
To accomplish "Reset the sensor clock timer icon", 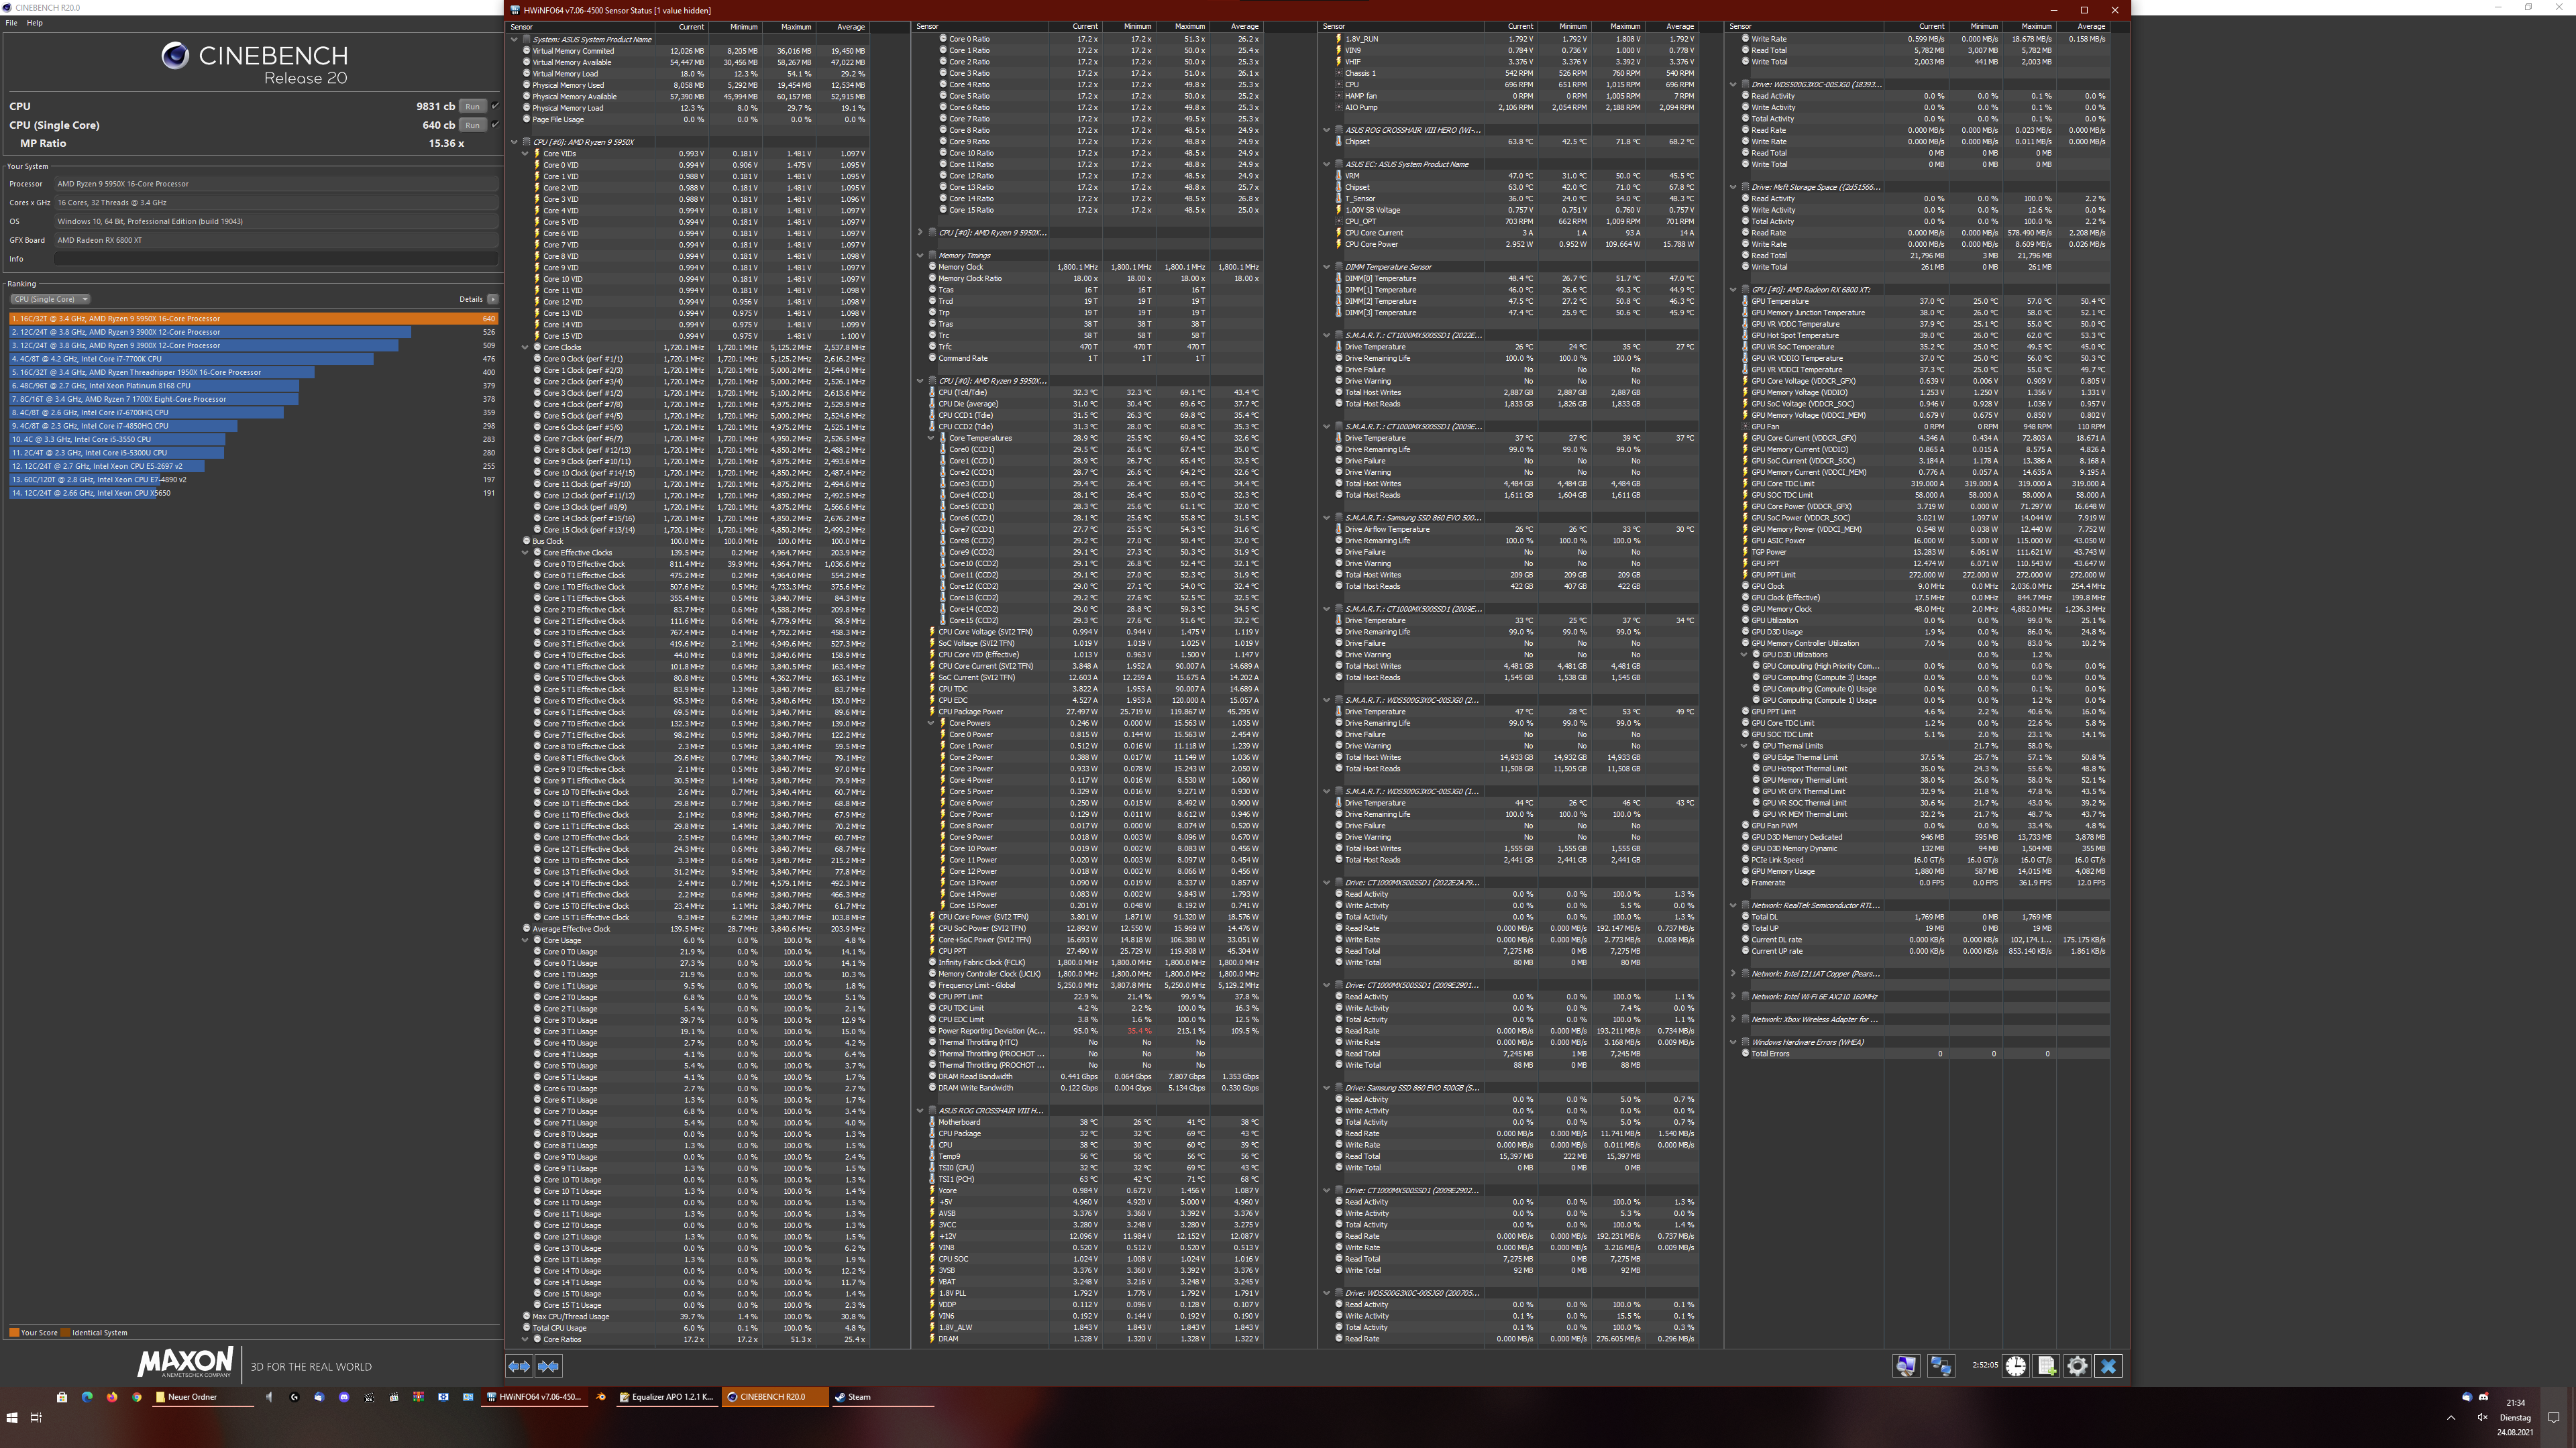I will [x=2015, y=1366].
